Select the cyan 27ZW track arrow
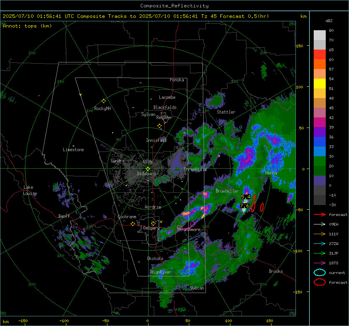Screen dimensions: 349x326 (x=320, y=244)
